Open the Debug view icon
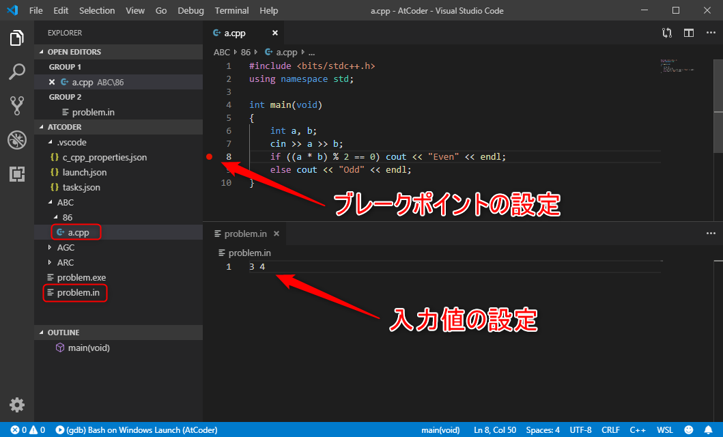 click(17, 140)
